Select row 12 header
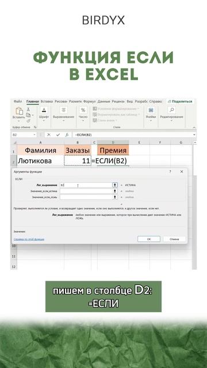Image resolution: width=207 pixels, height=368 pixels. coord(14,267)
